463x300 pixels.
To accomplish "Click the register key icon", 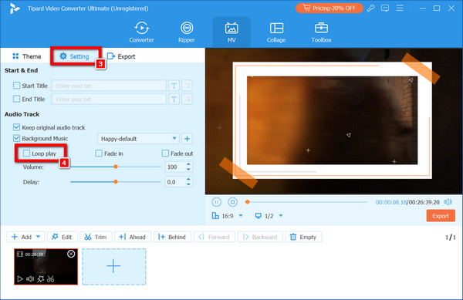I will point(370,8).
